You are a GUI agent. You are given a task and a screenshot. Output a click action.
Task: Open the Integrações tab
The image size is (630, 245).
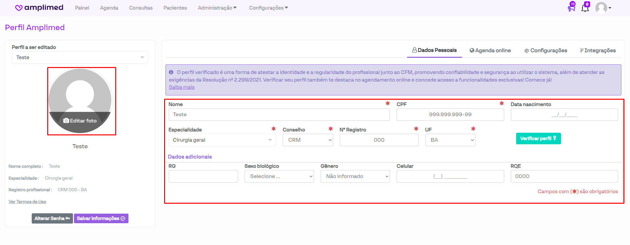(x=598, y=51)
